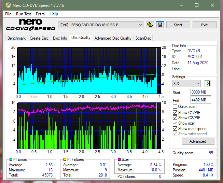
Task: Open the Run Test menu
Action: coord(24,14)
